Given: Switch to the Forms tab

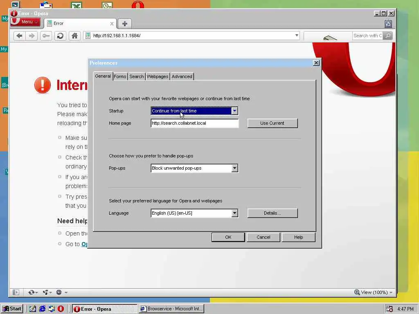Looking at the screenshot, I should (x=120, y=76).
